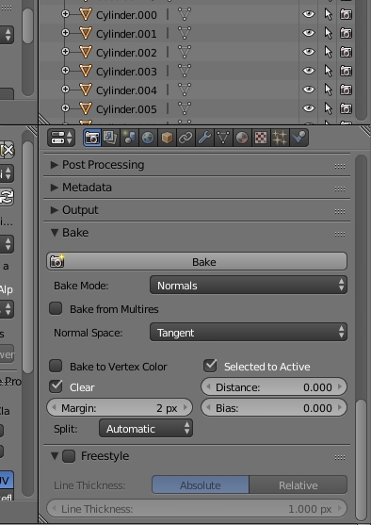This screenshot has width=371, height=525.
Task: Toggle renderability of Cylinder.000
Action: point(346,14)
